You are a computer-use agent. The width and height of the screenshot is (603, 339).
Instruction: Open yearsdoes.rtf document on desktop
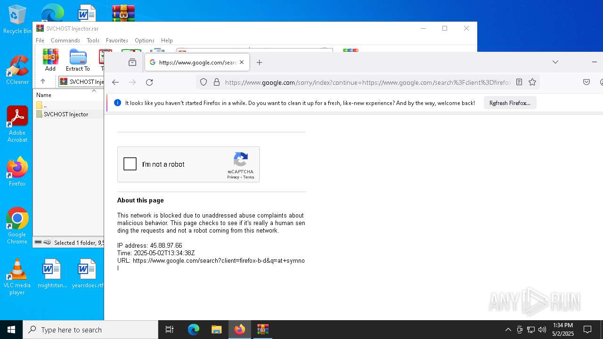[x=88, y=273]
